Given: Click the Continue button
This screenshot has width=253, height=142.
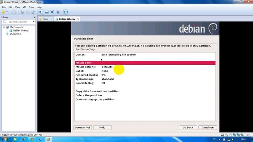Looking at the screenshot, I should tap(208, 127).
